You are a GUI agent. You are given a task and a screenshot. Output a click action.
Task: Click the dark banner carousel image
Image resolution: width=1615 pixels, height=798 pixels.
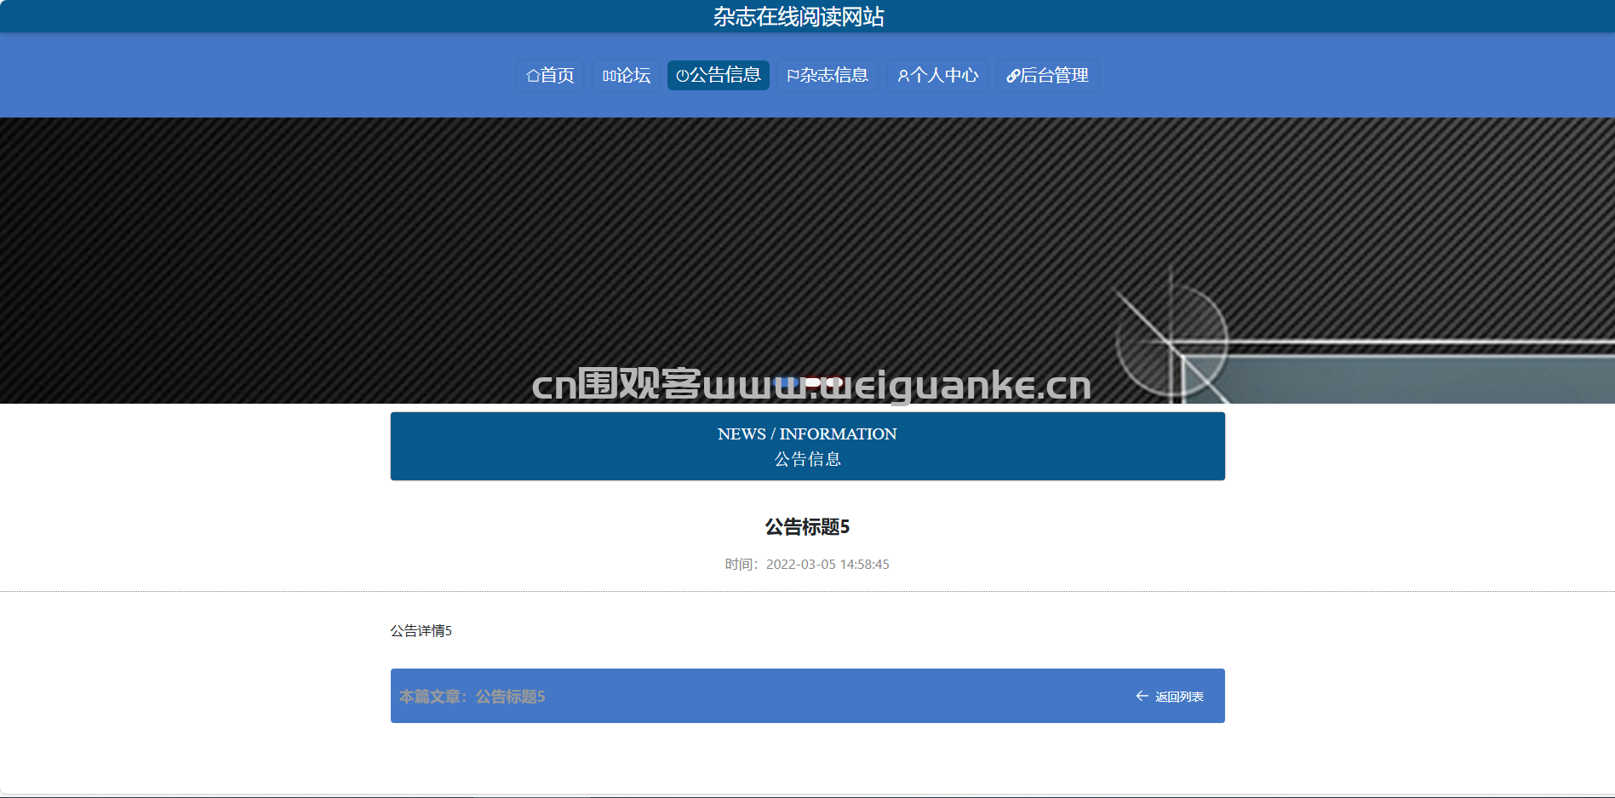click(x=807, y=260)
